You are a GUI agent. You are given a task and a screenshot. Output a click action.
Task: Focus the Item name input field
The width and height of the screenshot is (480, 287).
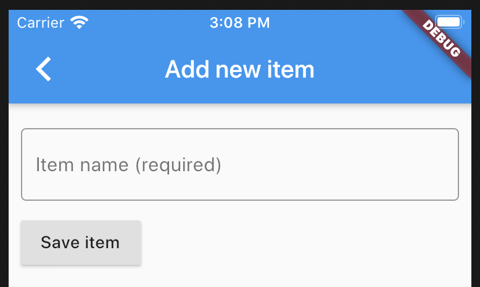240,164
